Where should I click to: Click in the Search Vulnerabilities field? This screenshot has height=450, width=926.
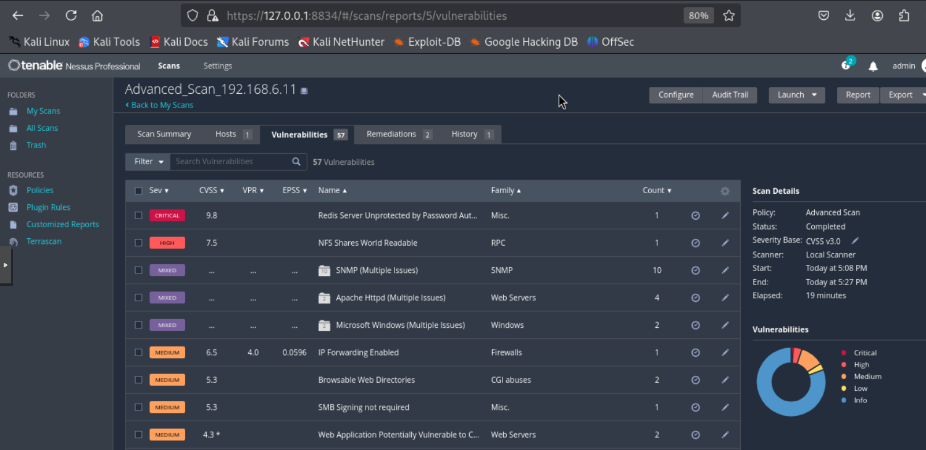click(x=230, y=162)
